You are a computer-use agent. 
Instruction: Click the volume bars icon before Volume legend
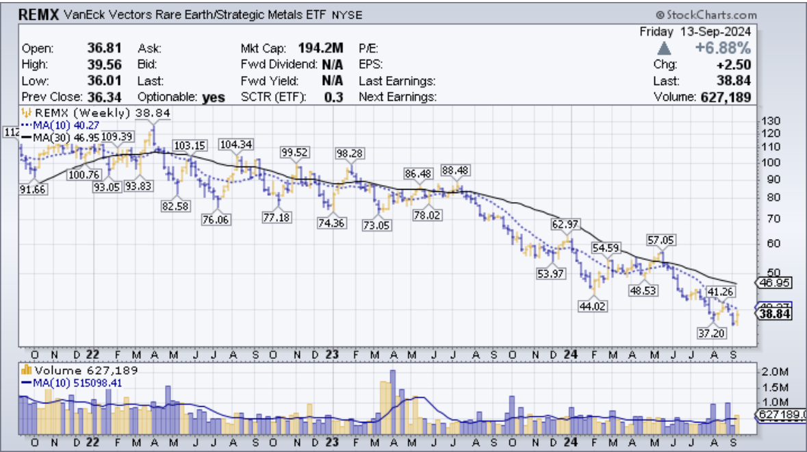click(26, 370)
